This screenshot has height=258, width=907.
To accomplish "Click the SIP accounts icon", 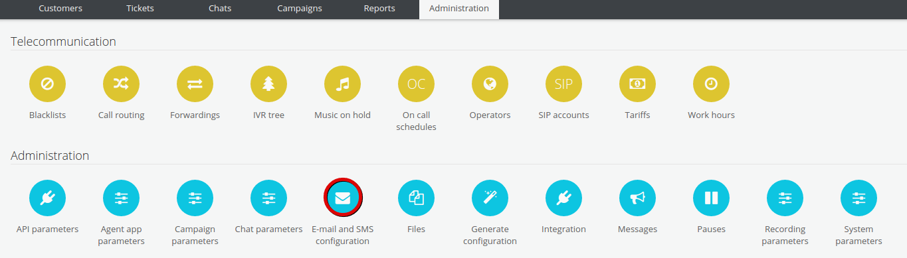I will coord(564,84).
